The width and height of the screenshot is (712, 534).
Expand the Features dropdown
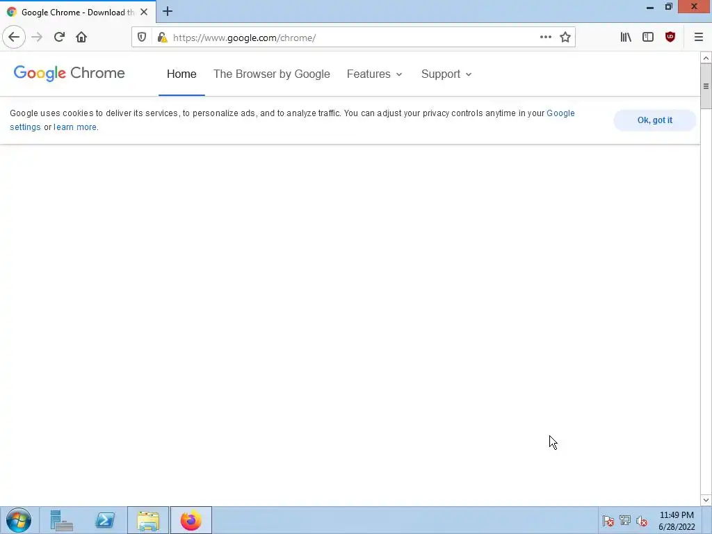click(375, 74)
